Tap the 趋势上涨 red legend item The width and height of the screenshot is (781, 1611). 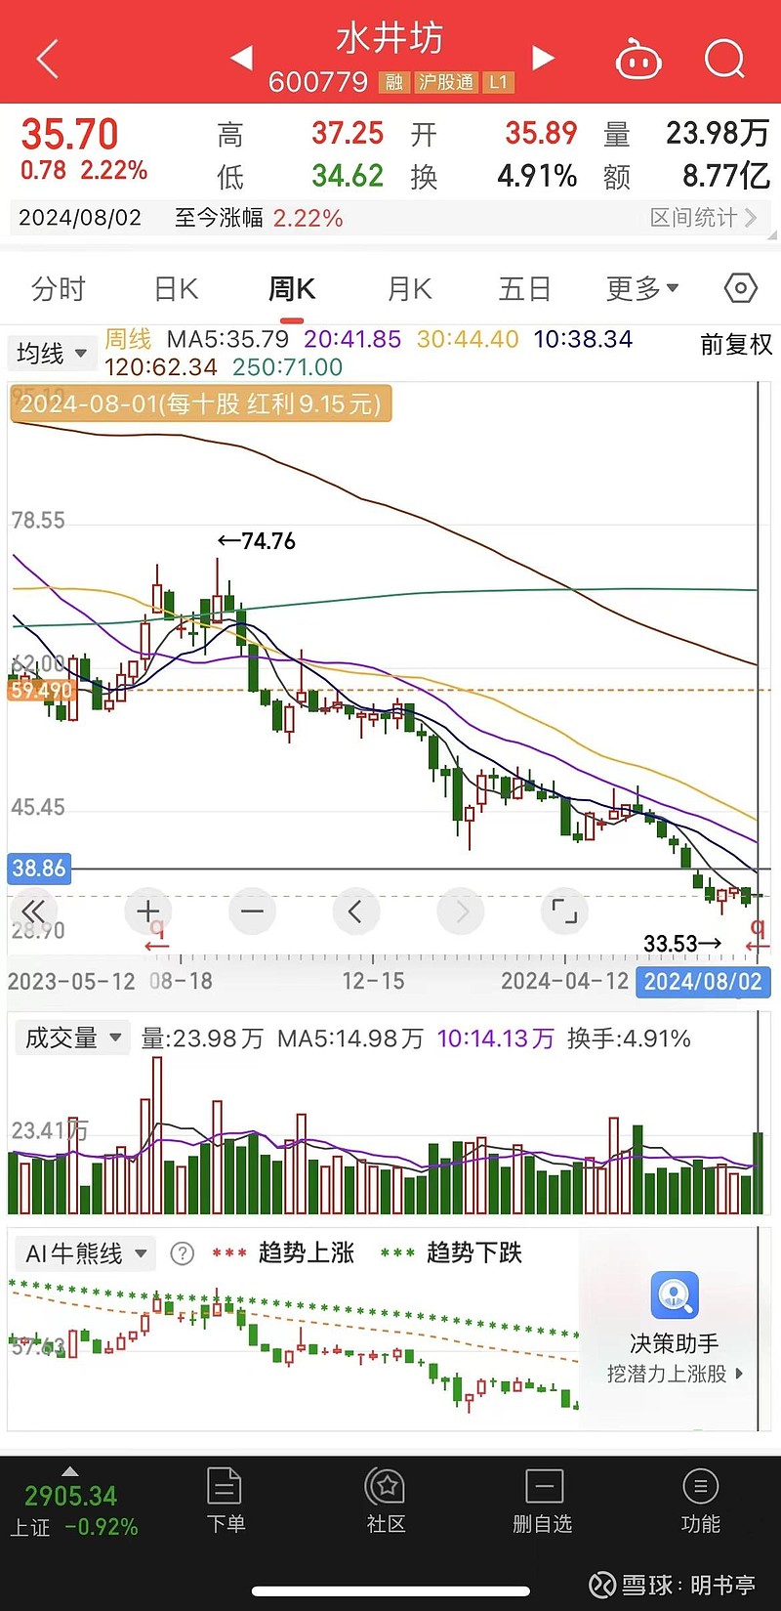[283, 1252]
